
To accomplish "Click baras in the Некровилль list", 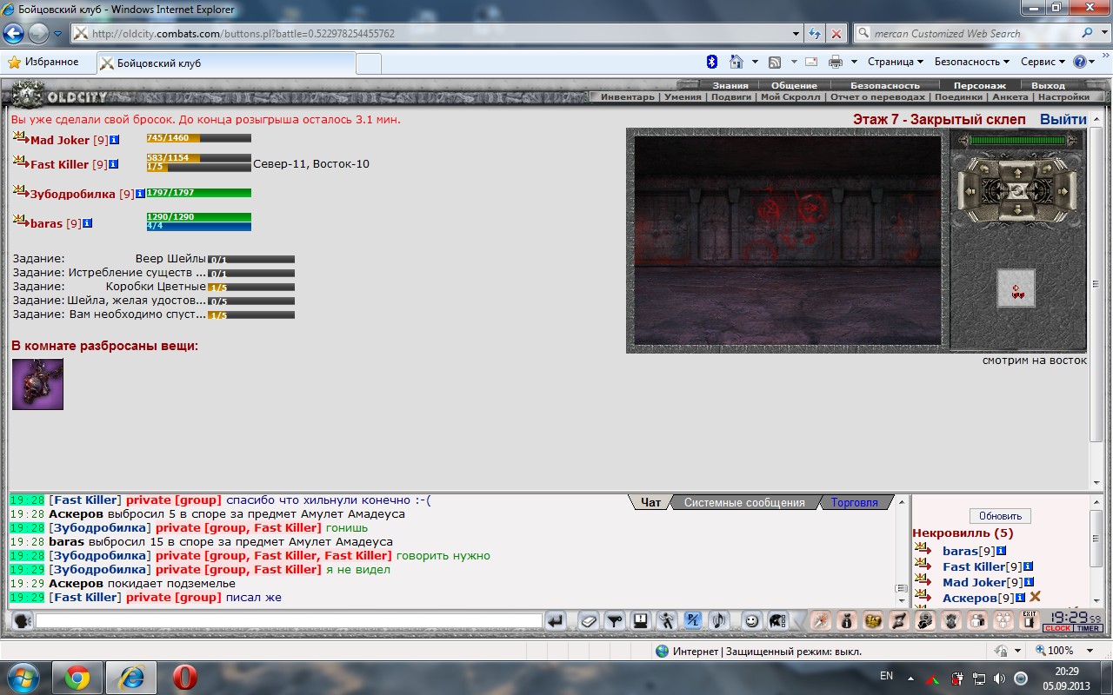I will coord(960,551).
